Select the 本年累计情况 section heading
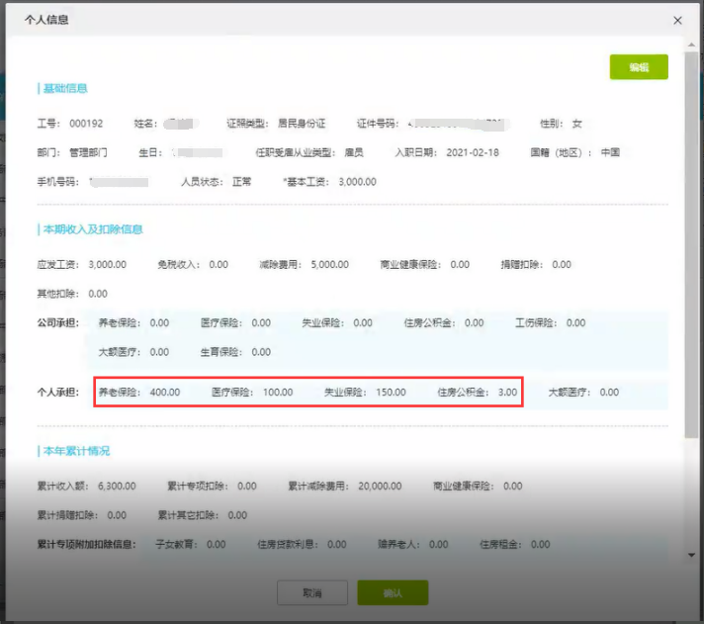704x624 pixels. pos(75,451)
